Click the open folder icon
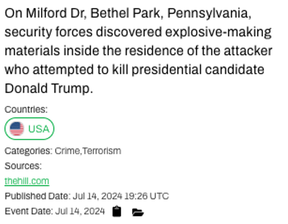The width and height of the screenshot is (288, 224). click(x=138, y=212)
